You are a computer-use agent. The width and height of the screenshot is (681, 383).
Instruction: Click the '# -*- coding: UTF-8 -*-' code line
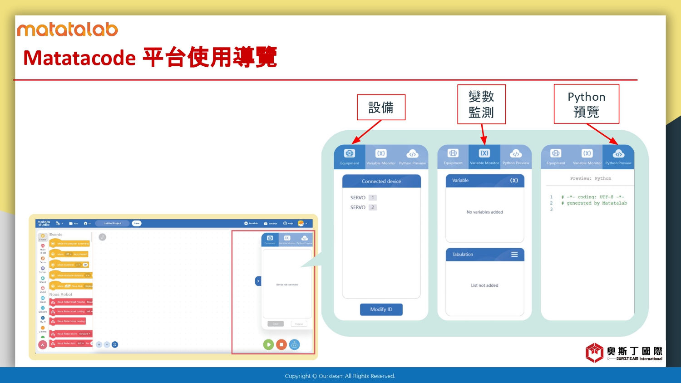[593, 197]
